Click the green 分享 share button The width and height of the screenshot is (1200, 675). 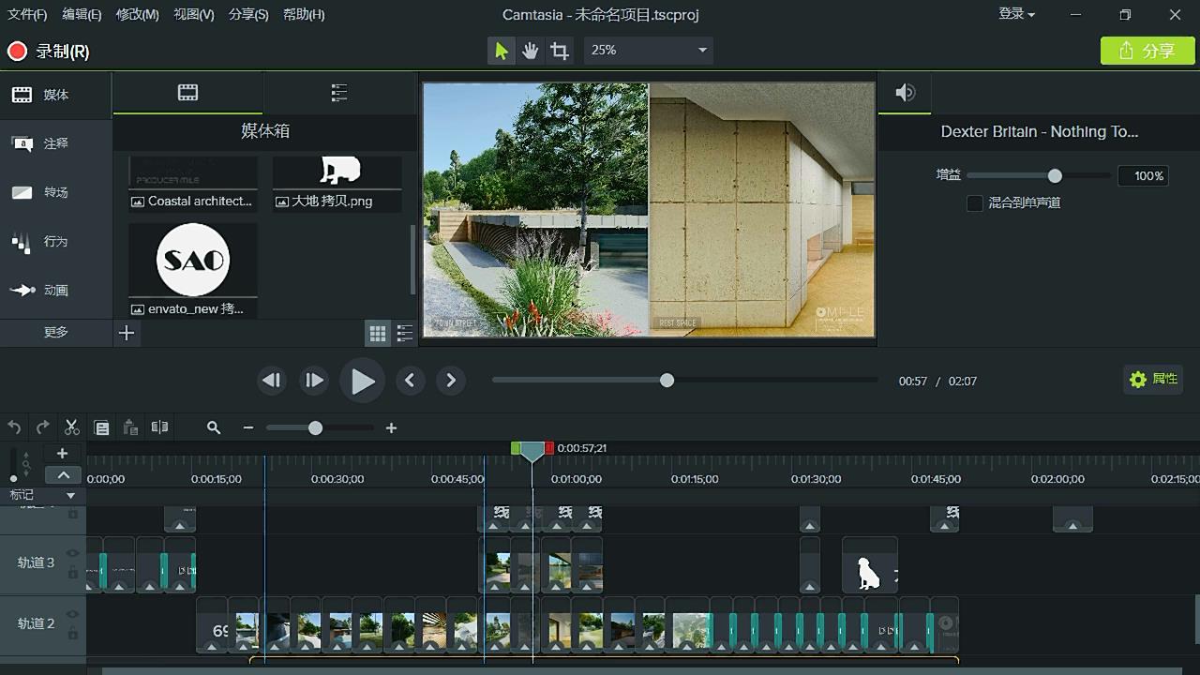[x=1147, y=51]
